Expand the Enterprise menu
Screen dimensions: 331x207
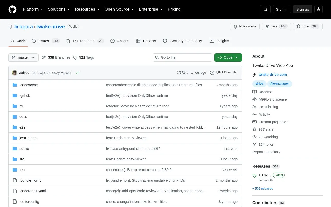point(151,9)
